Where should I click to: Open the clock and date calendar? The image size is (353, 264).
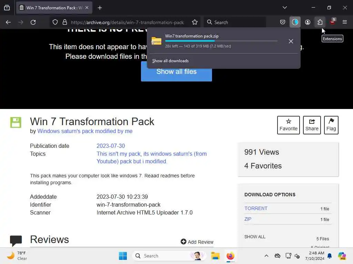[315, 256]
